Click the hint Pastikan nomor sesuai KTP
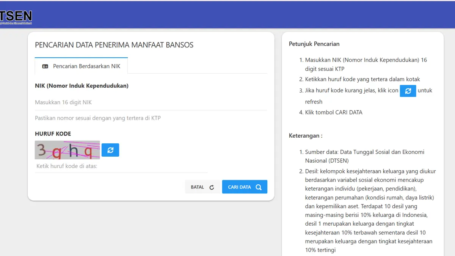Viewport: 455px width, 256px height. pyautogui.click(x=98, y=118)
